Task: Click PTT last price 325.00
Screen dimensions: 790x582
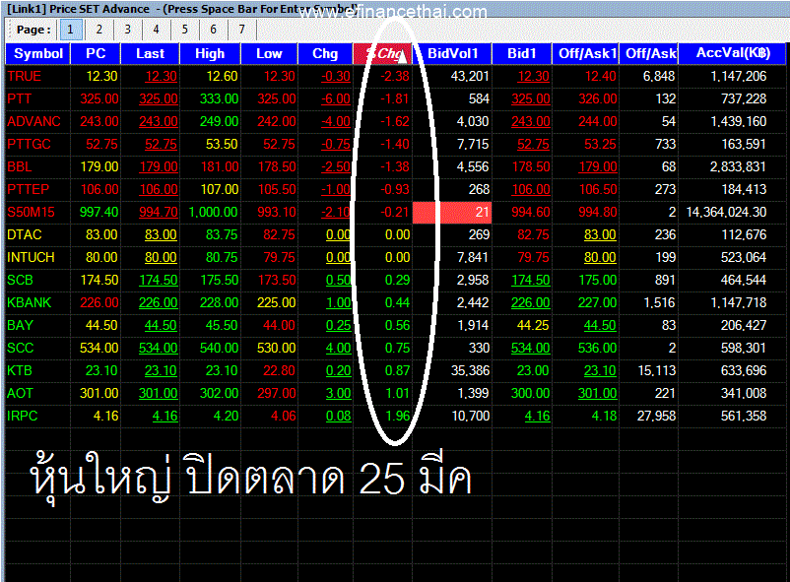Action: pyautogui.click(x=159, y=98)
